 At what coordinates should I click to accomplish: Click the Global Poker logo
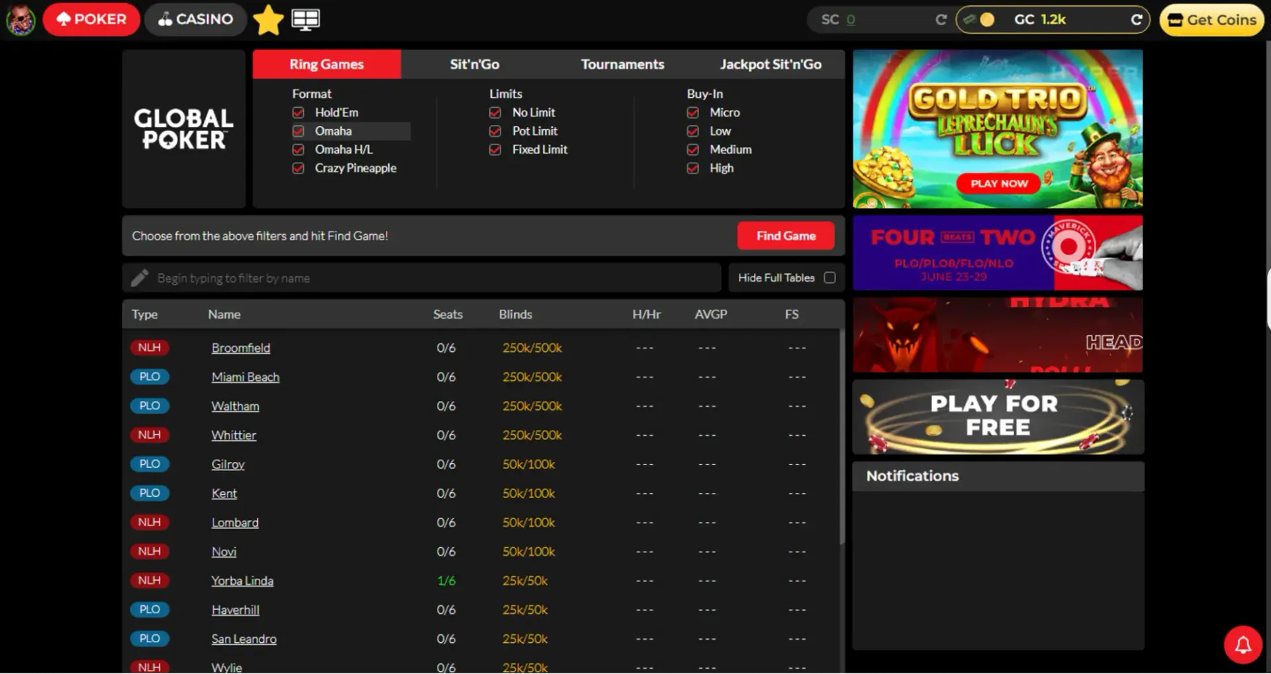click(x=183, y=129)
